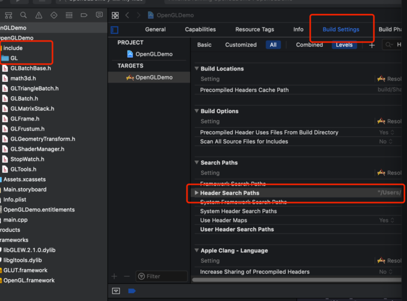Image resolution: width=407 pixels, height=301 pixels.
Task: Open the Info tab
Action: (298, 29)
